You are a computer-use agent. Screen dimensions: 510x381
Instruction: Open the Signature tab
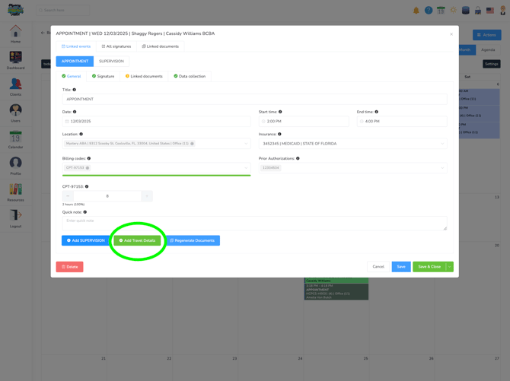click(x=103, y=76)
